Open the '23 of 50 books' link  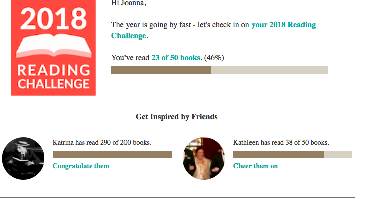[x=176, y=58]
